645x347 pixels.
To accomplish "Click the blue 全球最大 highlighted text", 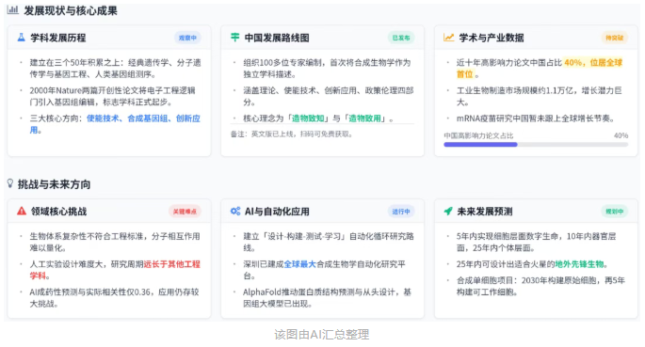I will click(x=299, y=264).
